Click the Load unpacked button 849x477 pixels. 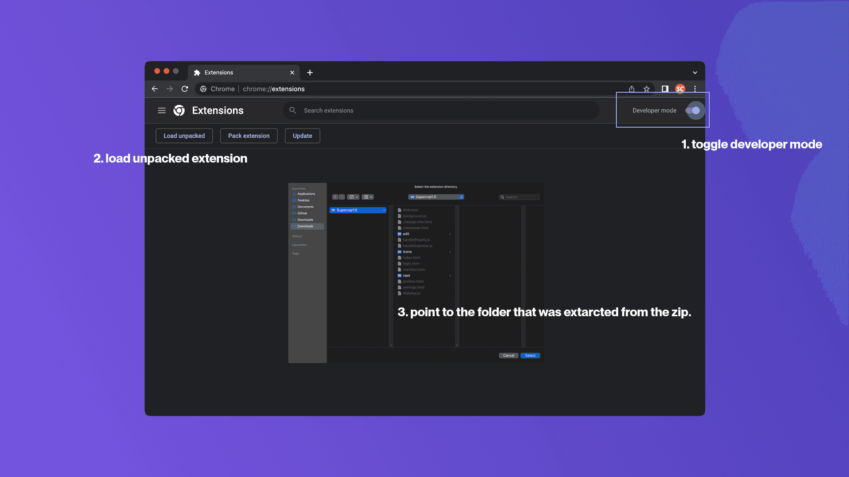click(x=184, y=136)
